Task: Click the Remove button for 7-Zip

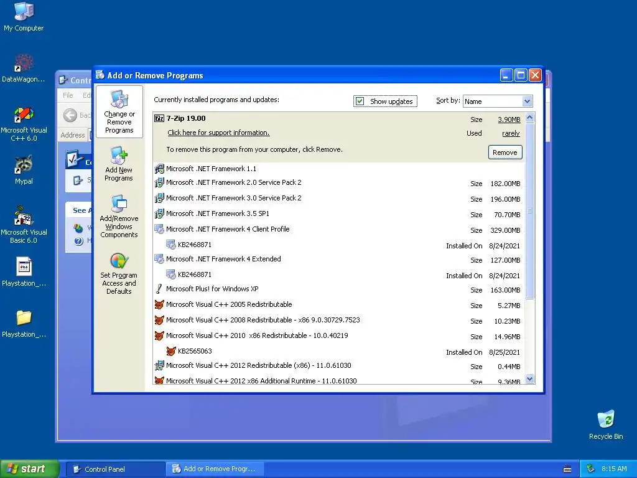Action: coord(505,152)
